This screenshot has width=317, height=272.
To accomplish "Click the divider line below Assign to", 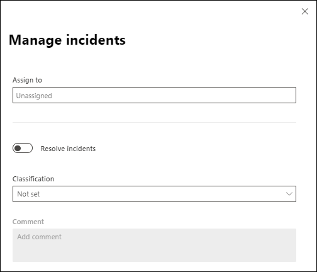I will [154, 122].
